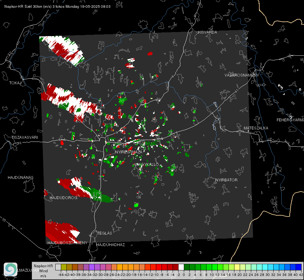Click the -64 value on the legend scale
Viewport: 304px width, 280px height.
pos(61,275)
